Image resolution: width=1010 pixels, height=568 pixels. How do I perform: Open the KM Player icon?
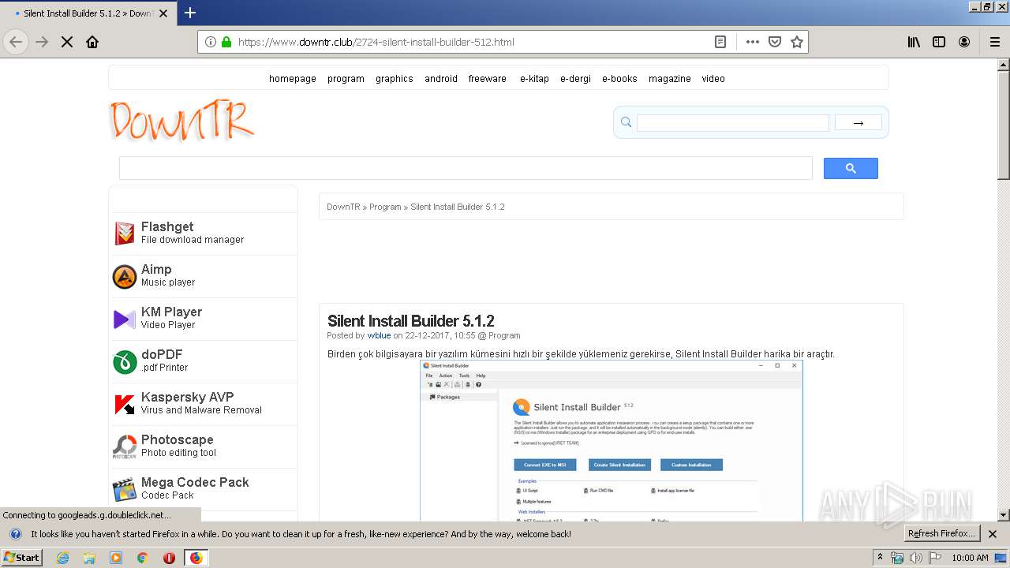[x=125, y=319]
